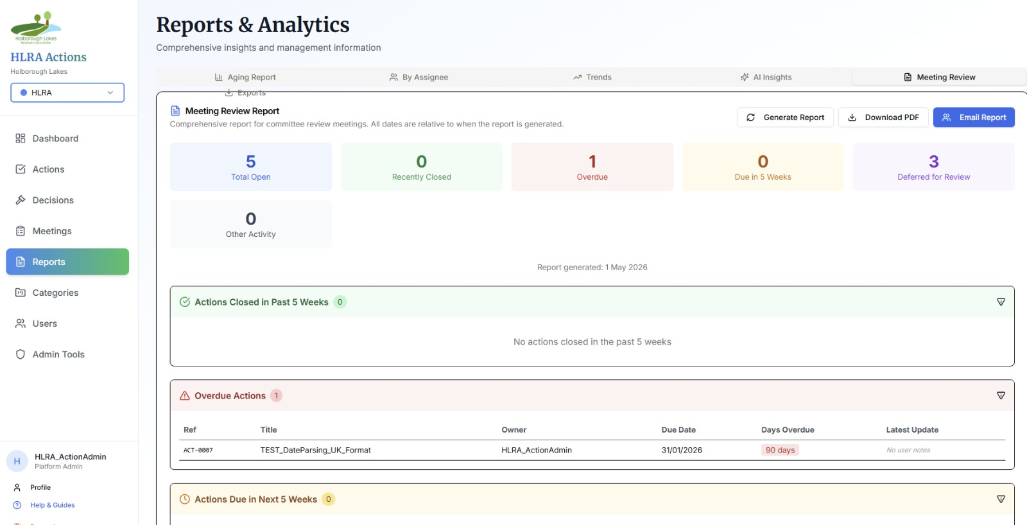This screenshot has height=525, width=1027.
Task: Click the refresh icon in Generate Report
Action: tap(750, 117)
